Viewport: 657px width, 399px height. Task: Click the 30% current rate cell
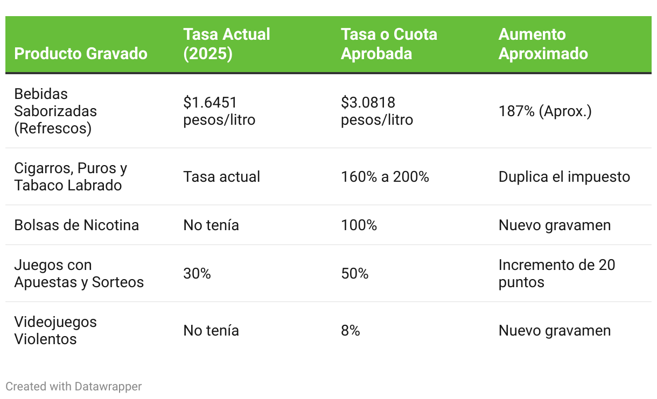coord(197,274)
